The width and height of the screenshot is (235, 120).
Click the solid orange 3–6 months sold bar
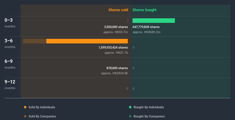click(x=87, y=41)
